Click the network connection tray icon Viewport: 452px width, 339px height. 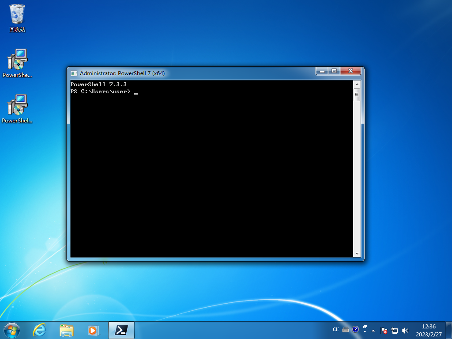point(394,330)
